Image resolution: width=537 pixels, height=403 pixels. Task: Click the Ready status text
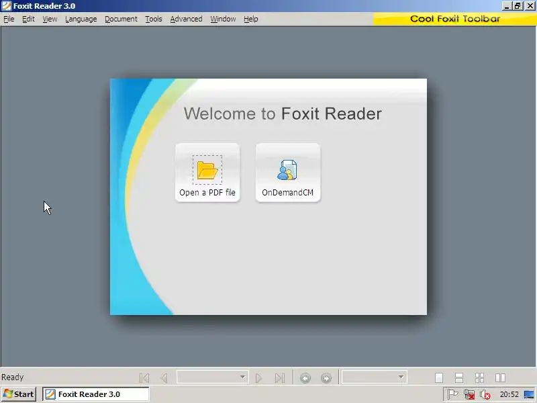click(x=13, y=377)
